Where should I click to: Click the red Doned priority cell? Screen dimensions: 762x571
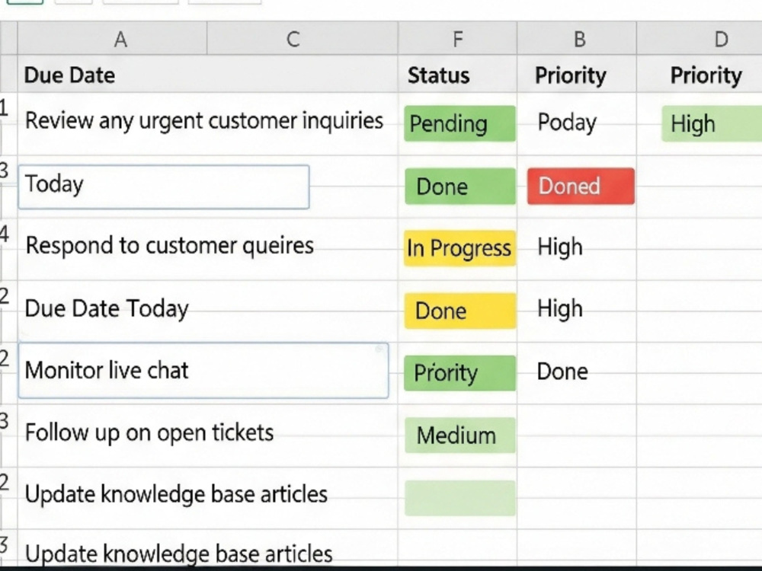[581, 186]
